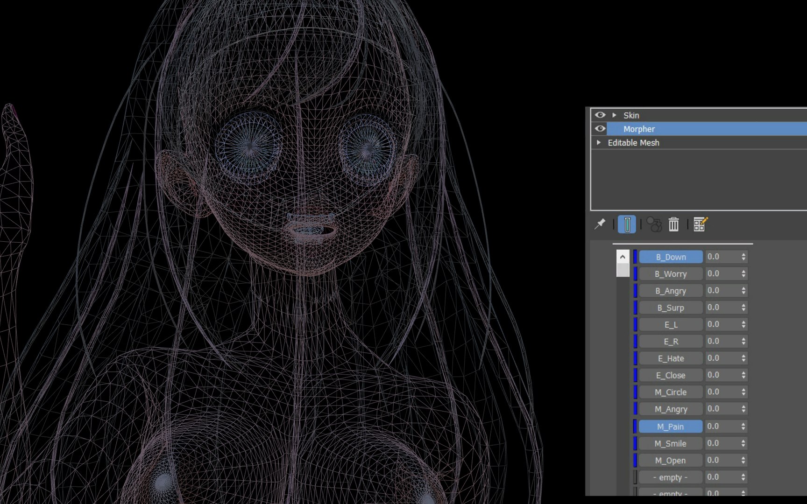Click the M_Smile morph channel
The height and width of the screenshot is (504, 807).
[671, 443]
